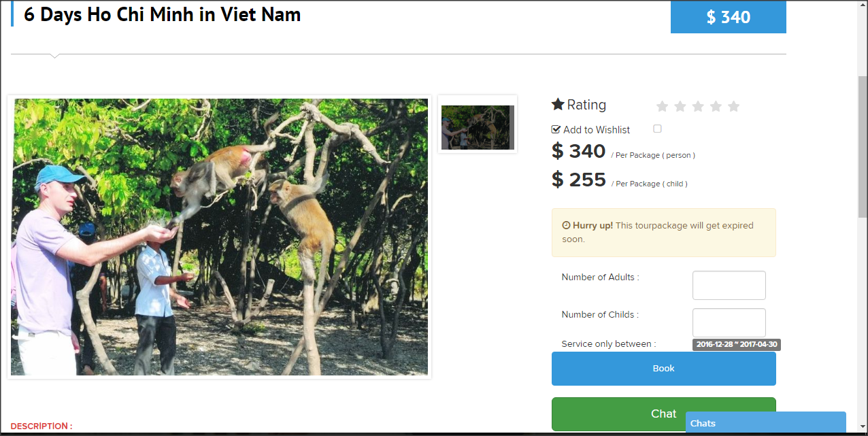Click the vertical page scrollbar thumb
868x436 pixels.
(862, 146)
